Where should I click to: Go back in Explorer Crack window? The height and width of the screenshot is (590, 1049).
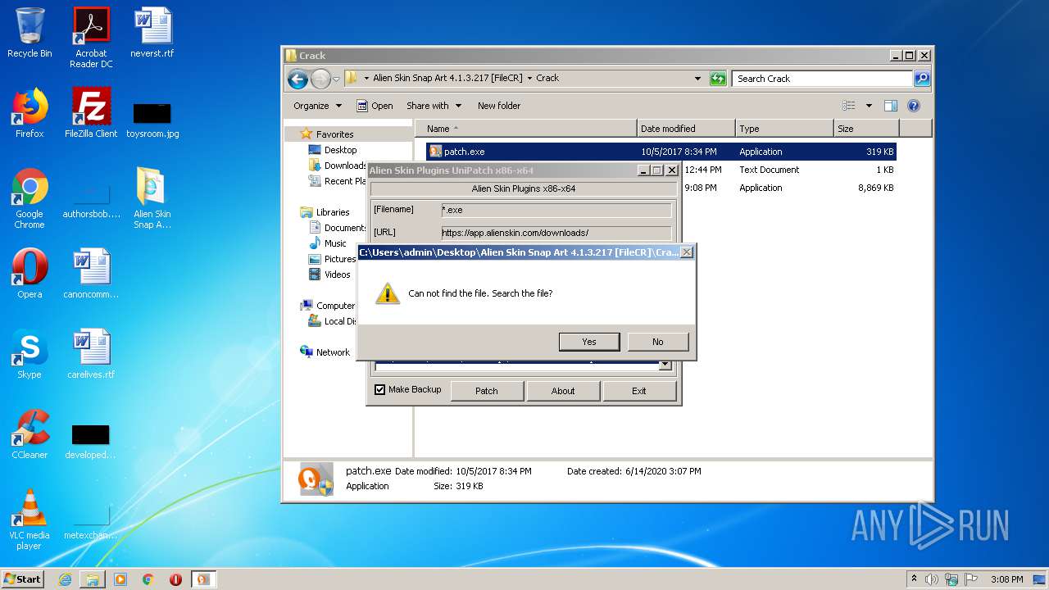(297, 79)
